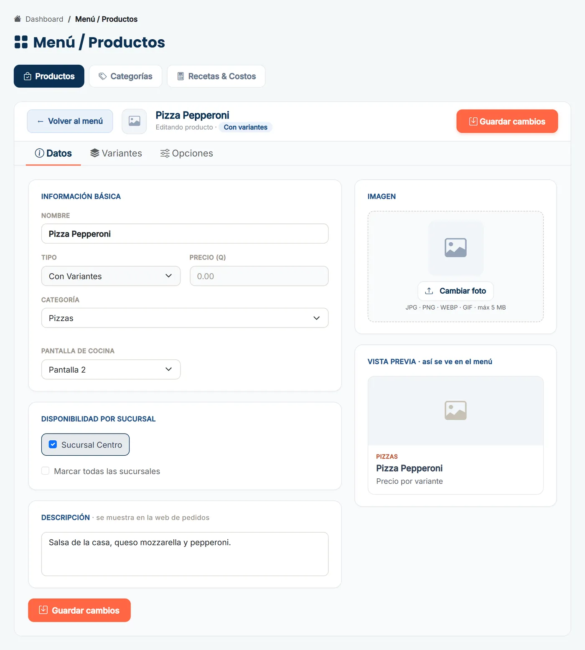Click the info icon on Datos tab
The width and height of the screenshot is (585, 650).
click(39, 153)
